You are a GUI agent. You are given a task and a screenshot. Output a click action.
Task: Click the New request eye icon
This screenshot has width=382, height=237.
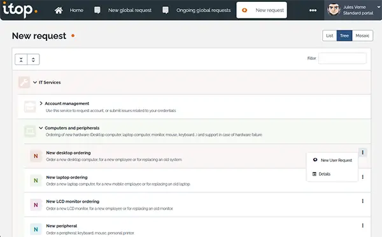tap(244, 10)
